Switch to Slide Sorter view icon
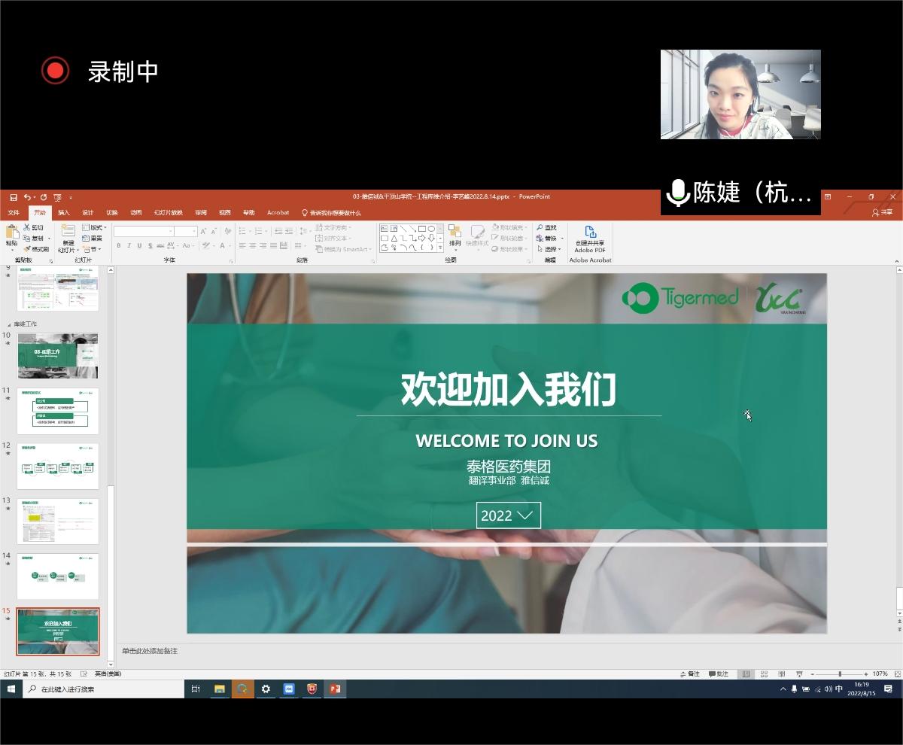Image resolution: width=903 pixels, height=745 pixels. click(764, 674)
